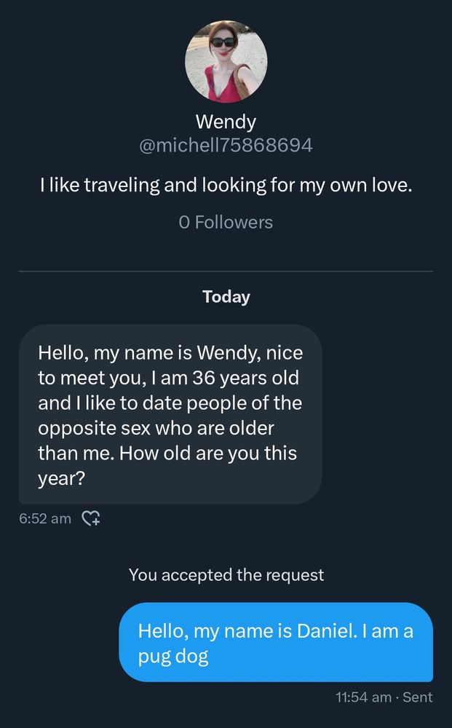The image size is (452, 728).
Task: Tap the gray received message bubble
Action: click(x=170, y=414)
